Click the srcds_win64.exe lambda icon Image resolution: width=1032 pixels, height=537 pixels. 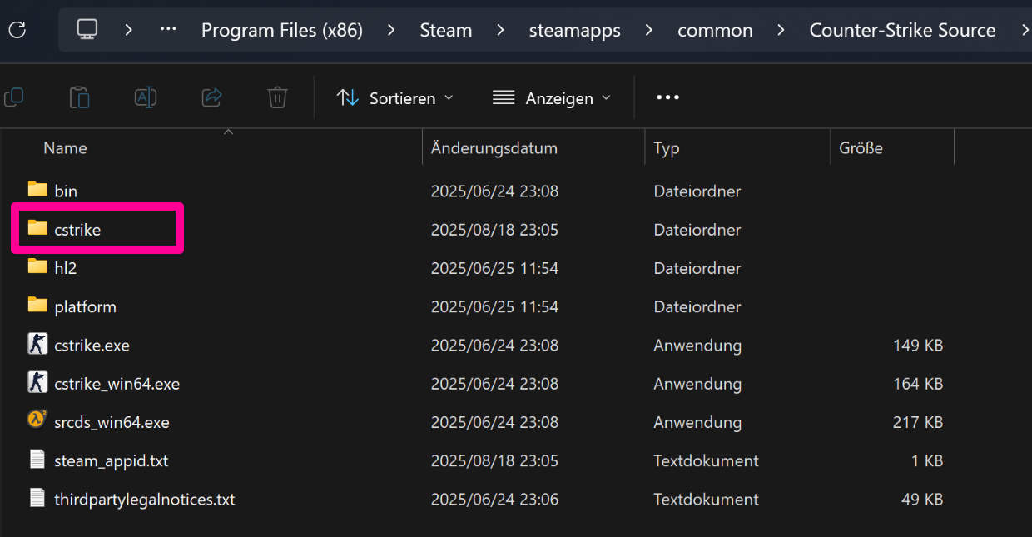click(37, 420)
